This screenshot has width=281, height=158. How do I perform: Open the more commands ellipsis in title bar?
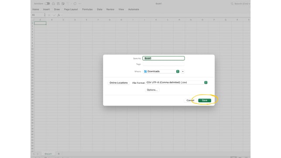(x=80, y=3)
